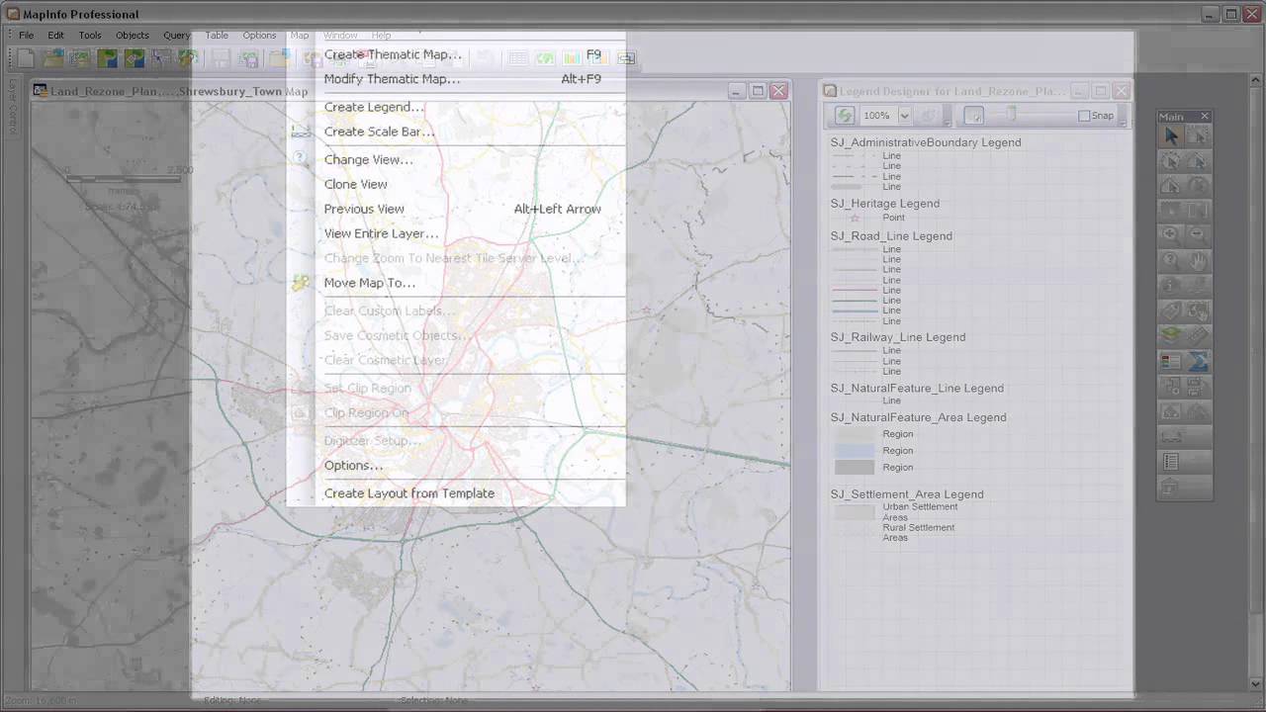Open the File menu
This screenshot has height=712, width=1266.
(x=27, y=36)
